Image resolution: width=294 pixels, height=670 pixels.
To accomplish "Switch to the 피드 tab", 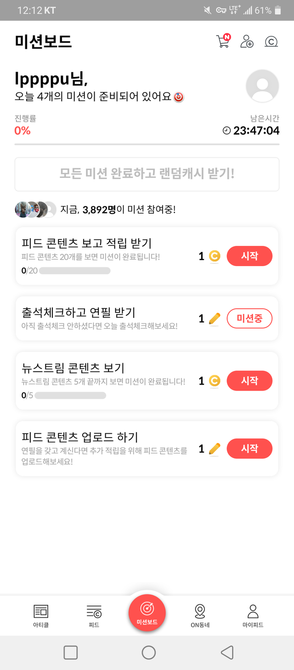I will click(94, 615).
